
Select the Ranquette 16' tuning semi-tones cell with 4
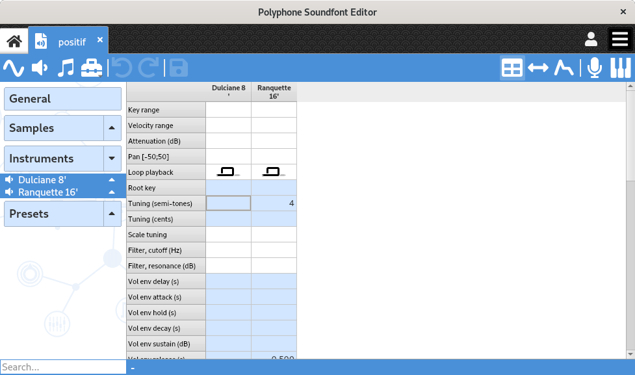point(274,203)
